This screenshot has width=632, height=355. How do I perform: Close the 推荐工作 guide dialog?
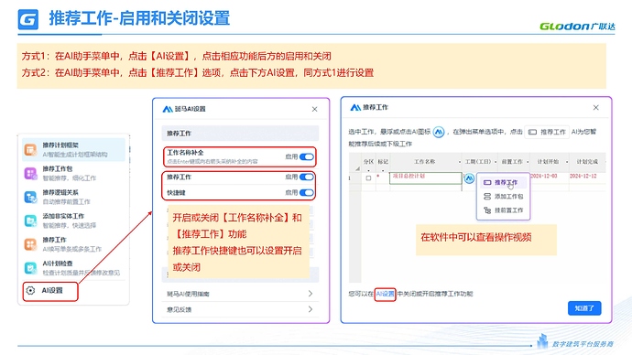point(595,107)
